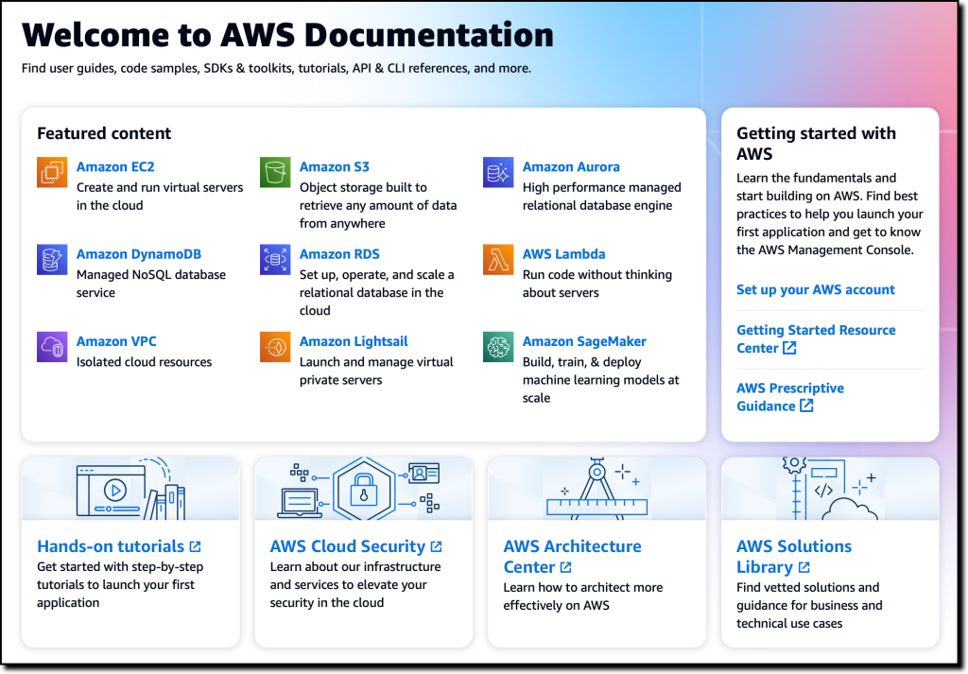
Task: Click the AWS Architecture Center compass illustration
Action: pos(596,488)
